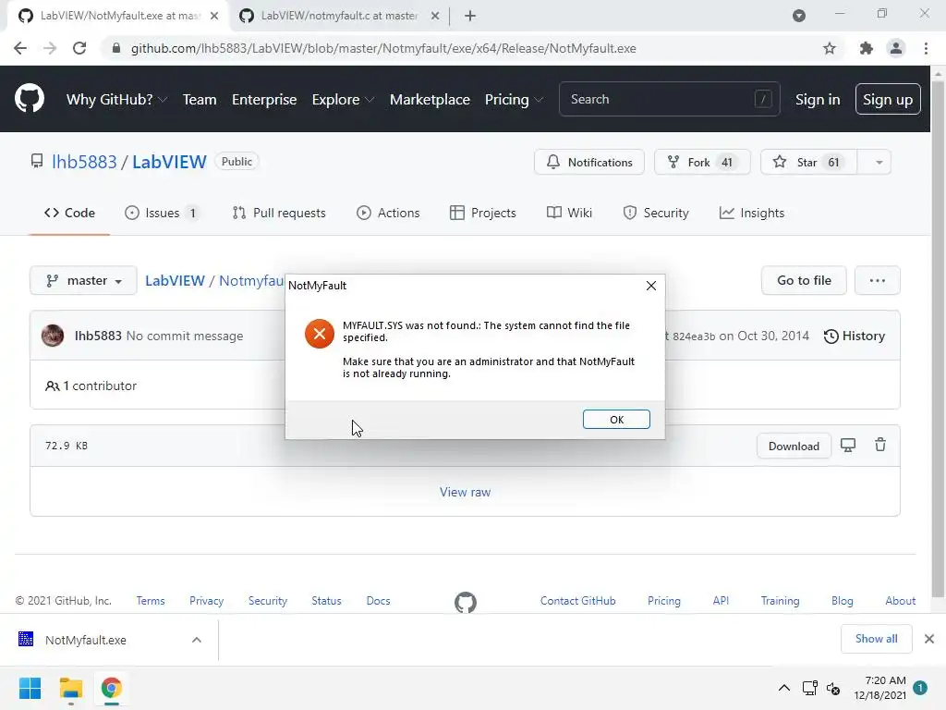The width and height of the screenshot is (946, 710).
Task: Open the Projects tab
Action: 482,214
